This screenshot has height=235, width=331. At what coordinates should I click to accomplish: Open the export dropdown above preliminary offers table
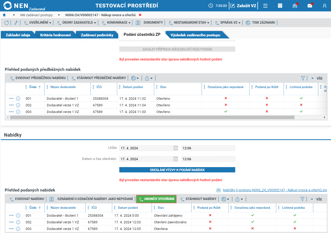pyautogui.click(x=149, y=78)
